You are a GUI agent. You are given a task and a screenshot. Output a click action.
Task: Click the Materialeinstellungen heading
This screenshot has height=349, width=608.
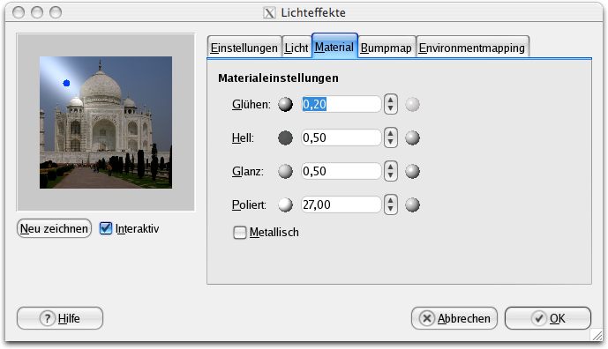tap(278, 78)
